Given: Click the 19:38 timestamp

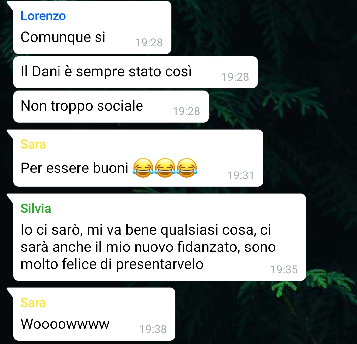Looking at the screenshot, I should point(153,329).
